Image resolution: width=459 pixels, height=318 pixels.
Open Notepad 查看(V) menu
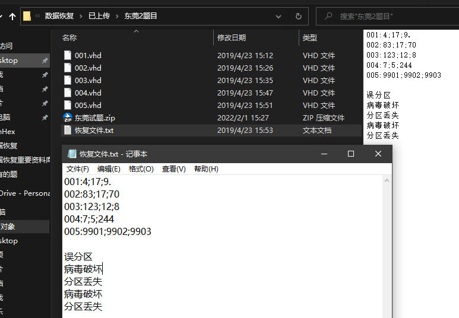click(174, 169)
